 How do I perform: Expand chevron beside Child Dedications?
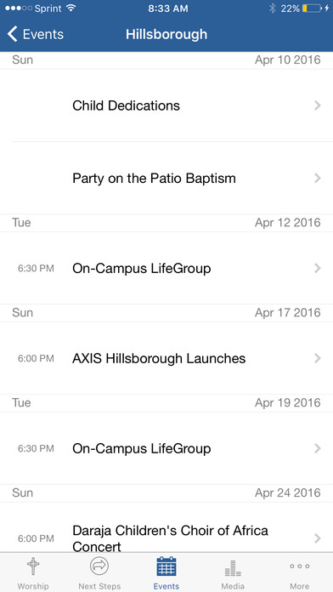318,105
